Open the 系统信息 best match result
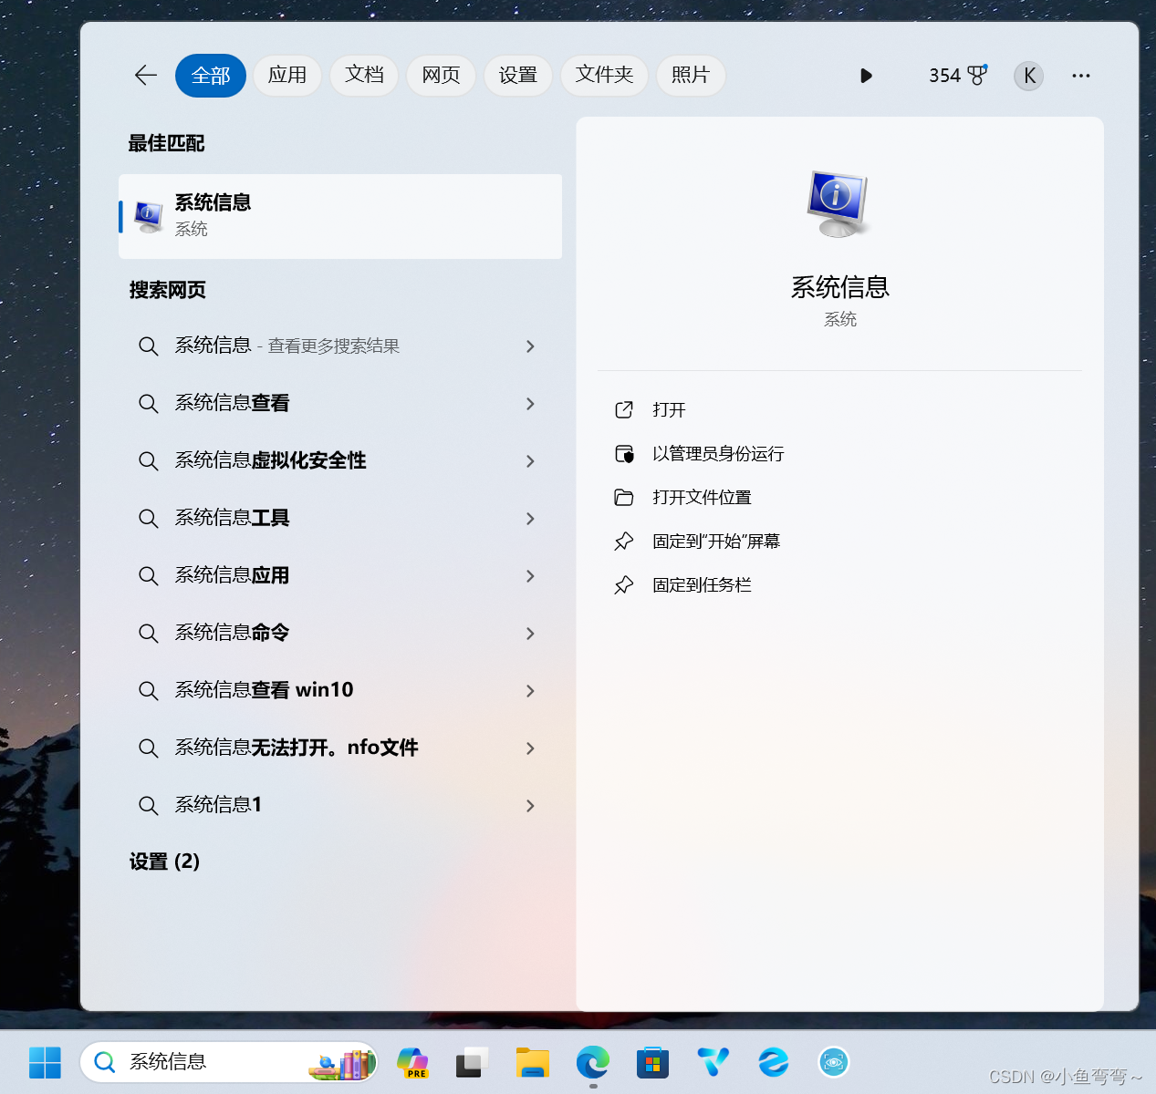Screen dimensions: 1156x1094 340,216
